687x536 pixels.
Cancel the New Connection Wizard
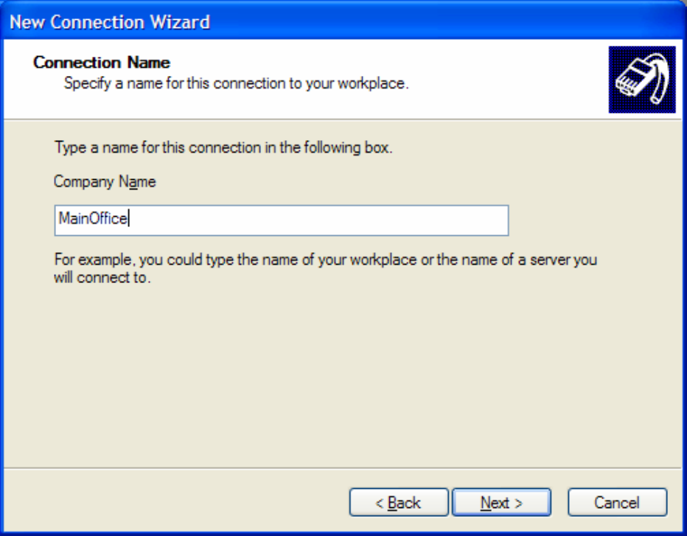(617, 503)
